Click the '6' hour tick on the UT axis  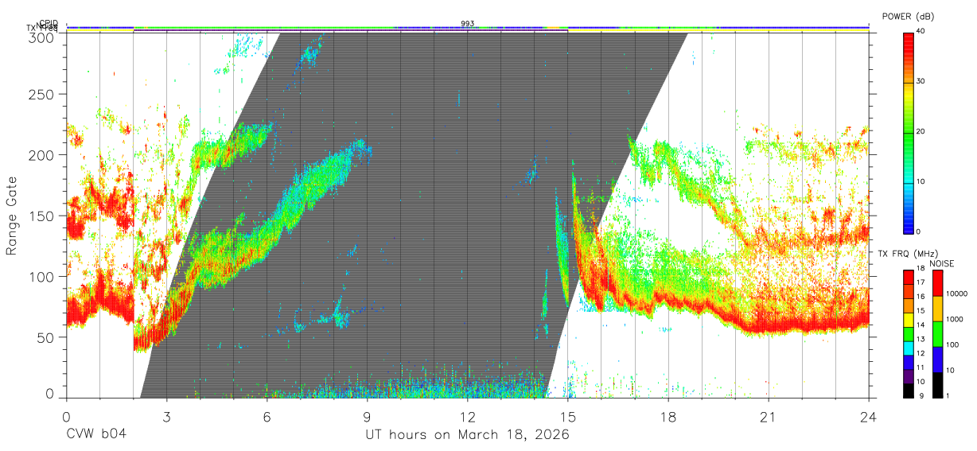click(x=267, y=416)
